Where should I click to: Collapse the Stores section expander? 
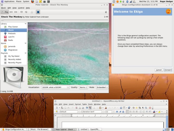26,43
